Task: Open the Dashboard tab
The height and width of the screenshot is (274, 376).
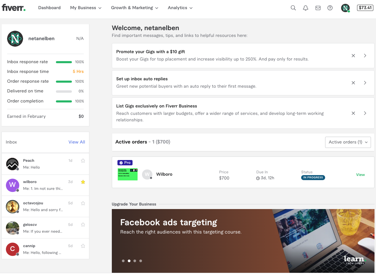Action: (49, 8)
